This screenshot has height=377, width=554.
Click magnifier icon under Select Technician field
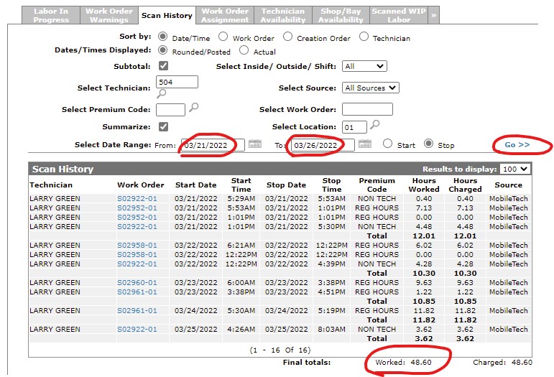(162, 93)
